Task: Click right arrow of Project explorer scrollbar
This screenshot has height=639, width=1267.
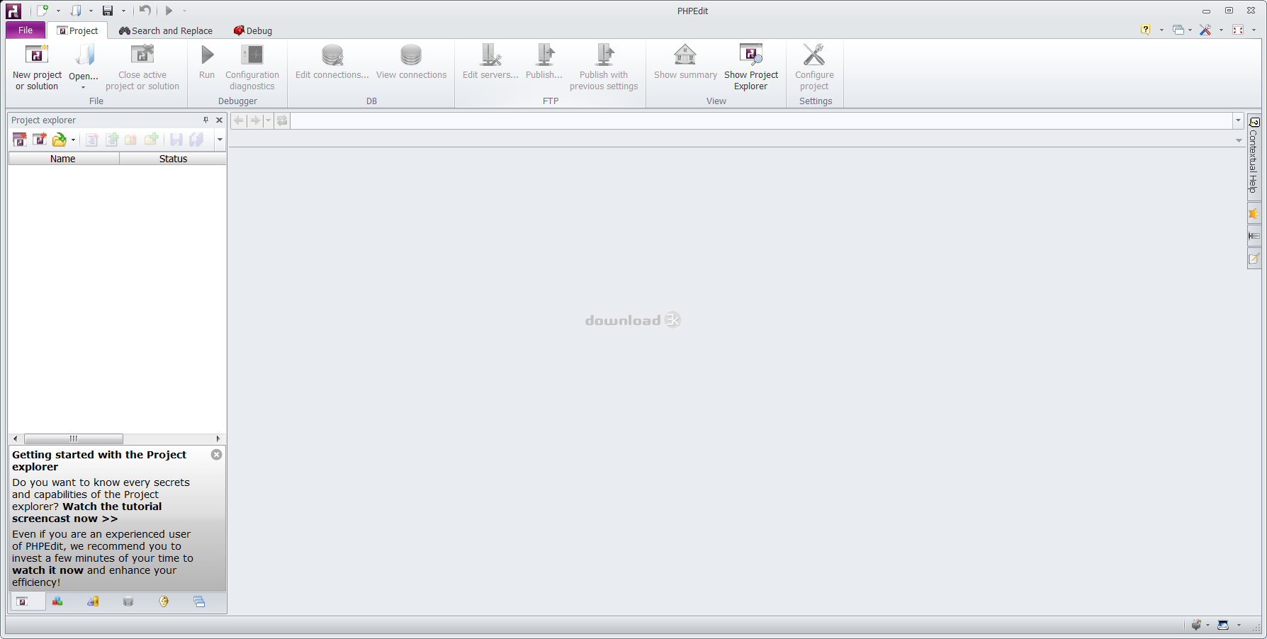Action: tap(218, 439)
